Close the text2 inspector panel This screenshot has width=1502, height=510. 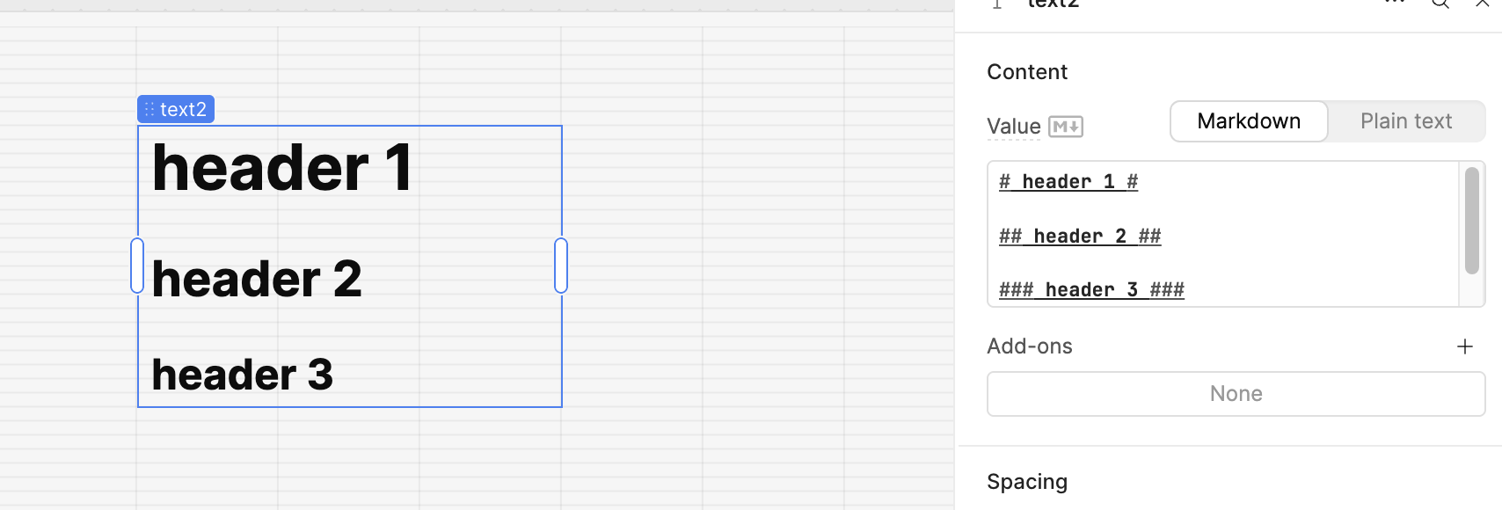(x=1482, y=4)
